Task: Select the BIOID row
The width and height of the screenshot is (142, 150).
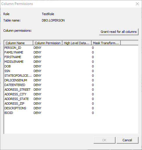Action: tap(71, 113)
